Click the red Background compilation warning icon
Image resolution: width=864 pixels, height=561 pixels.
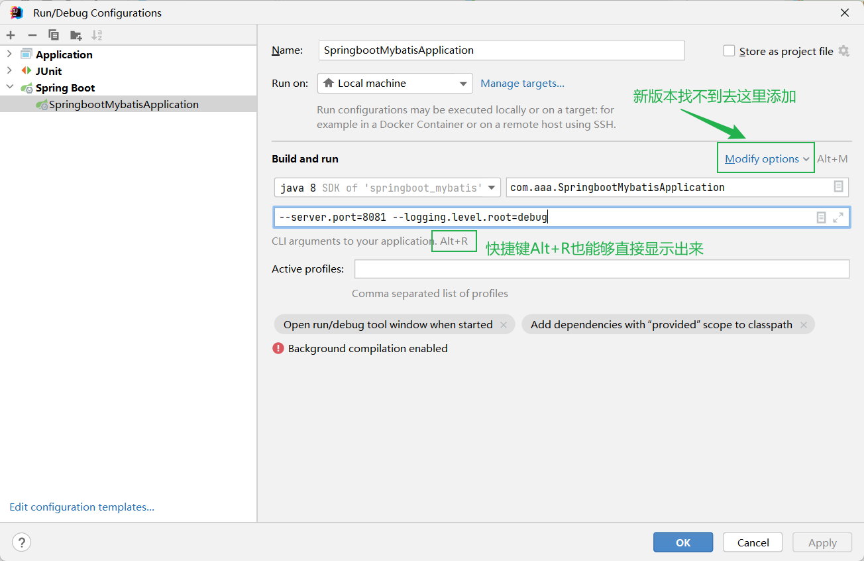pos(278,348)
